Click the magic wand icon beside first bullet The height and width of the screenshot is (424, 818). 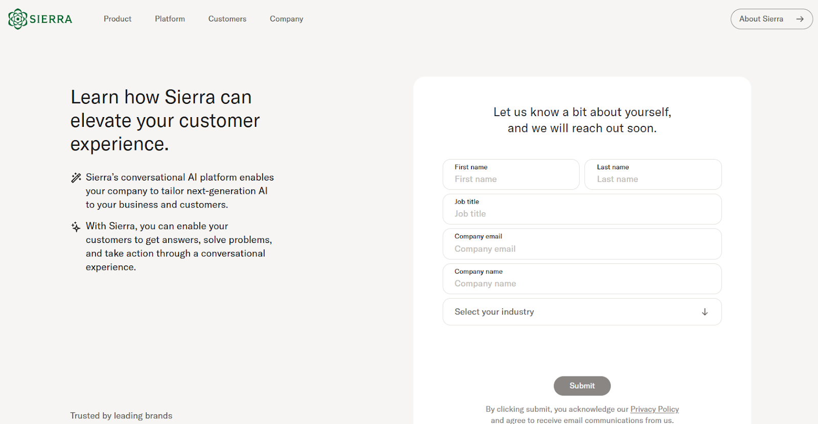[76, 178]
